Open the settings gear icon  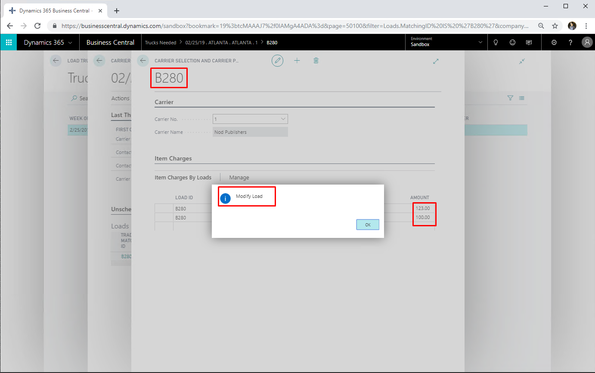coord(554,43)
